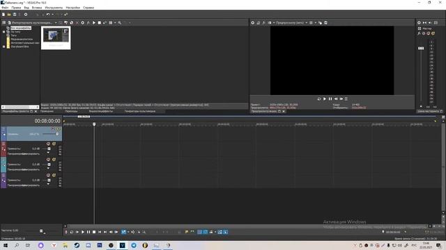Open master bus settings gear icon
Screen dimensions: 446x250
pyautogui.click(x=419, y=23)
